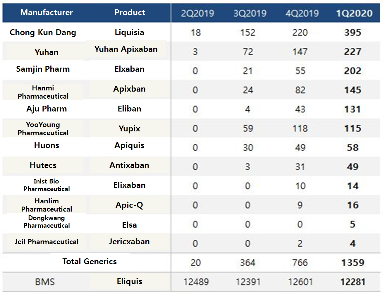Select the 2Q2019 column header

(x=197, y=13)
